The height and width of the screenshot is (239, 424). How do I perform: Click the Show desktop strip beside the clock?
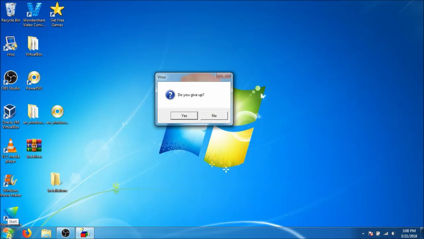422,233
